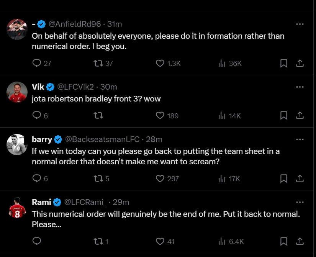Open more options menu on Vik's tweet
316x257 pixels.
300,87
